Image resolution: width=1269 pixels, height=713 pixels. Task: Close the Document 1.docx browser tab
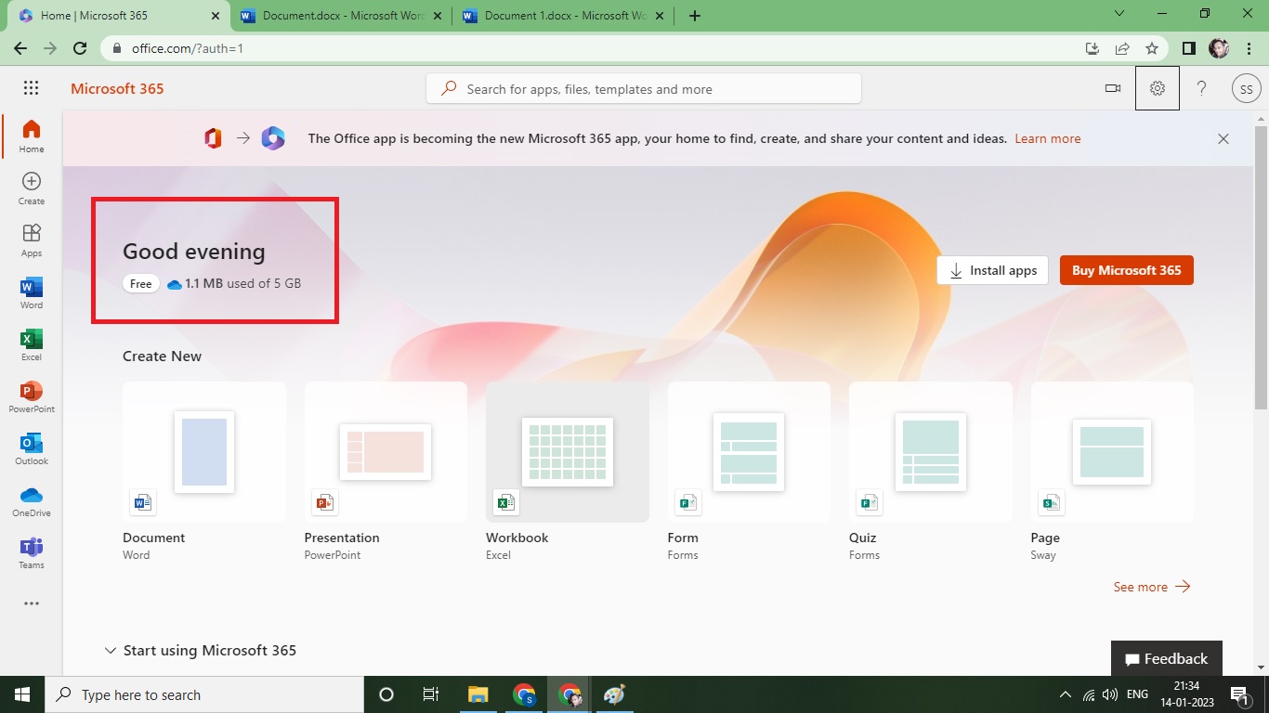tap(658, 16)
